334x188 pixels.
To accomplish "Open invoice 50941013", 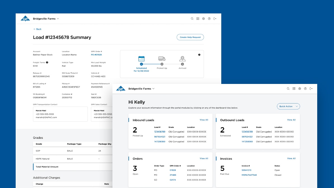I will tap(246, 170).
